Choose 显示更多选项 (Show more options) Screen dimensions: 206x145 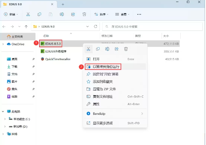tap(115, 123)
